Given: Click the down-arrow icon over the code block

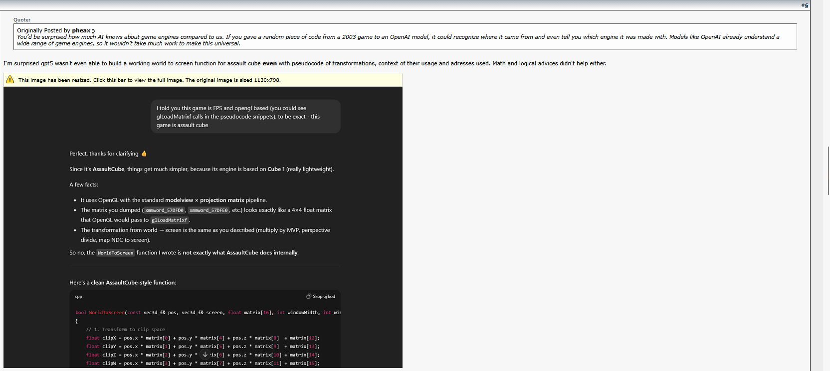Looking at the screenshot, I should pyautogui.click(x=205, y=355).
